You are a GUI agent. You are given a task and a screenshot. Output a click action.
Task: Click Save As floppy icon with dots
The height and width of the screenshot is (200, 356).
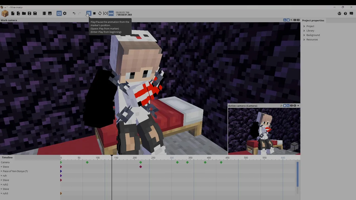pyautogui.click(x=35, y=13)
